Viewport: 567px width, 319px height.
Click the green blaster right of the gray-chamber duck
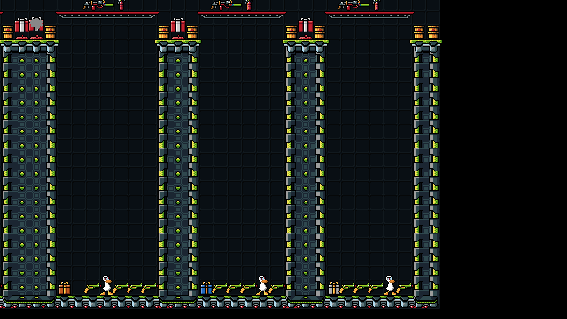coord(404,288)
